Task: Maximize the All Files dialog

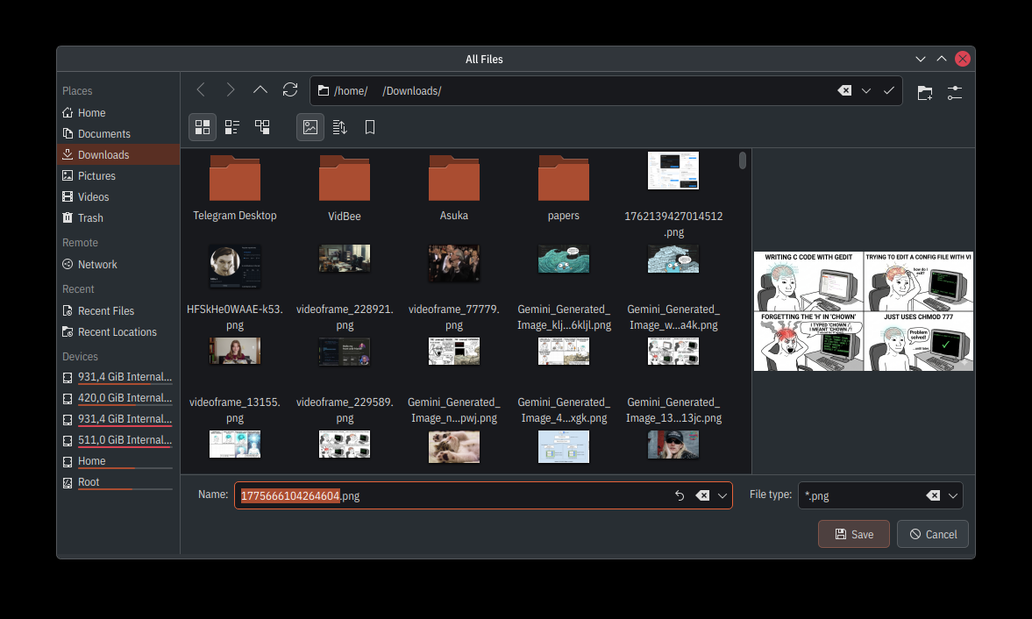Action: pyautogui.click(x=941, y=59)
